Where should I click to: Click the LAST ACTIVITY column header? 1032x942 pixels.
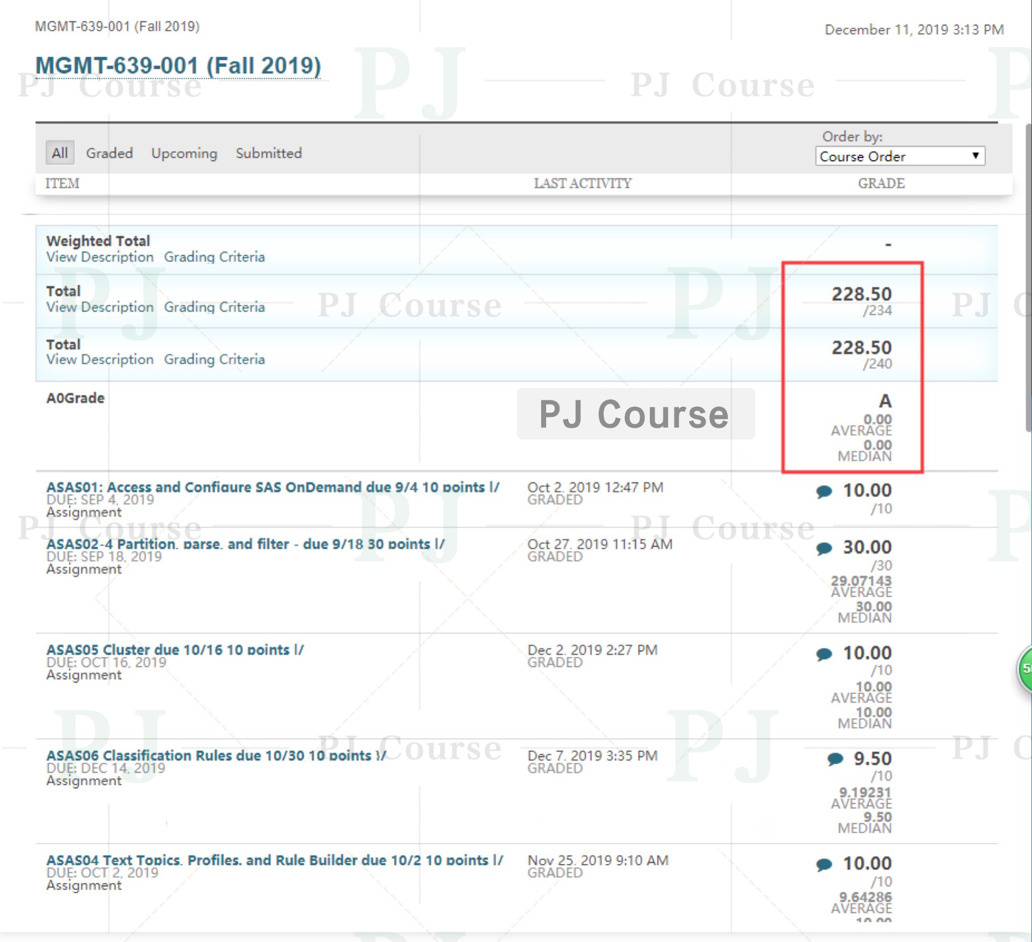point(583,183)
